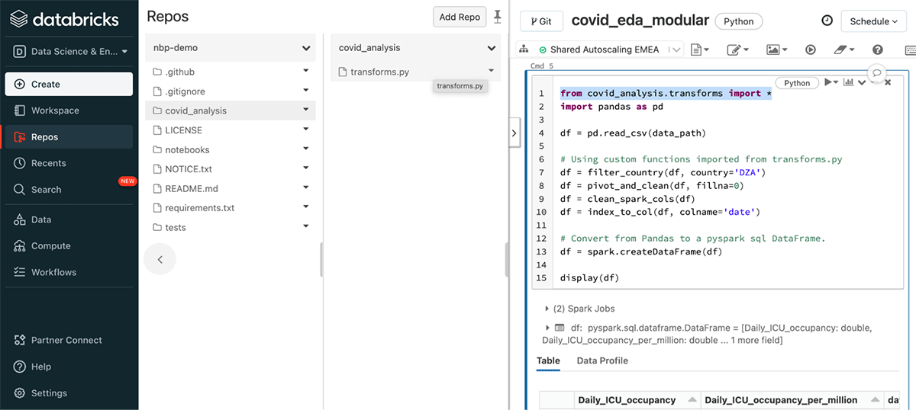Screen dimensions: 916x410
Task: Open the notebook help question-mark icon
Action: 877,50
